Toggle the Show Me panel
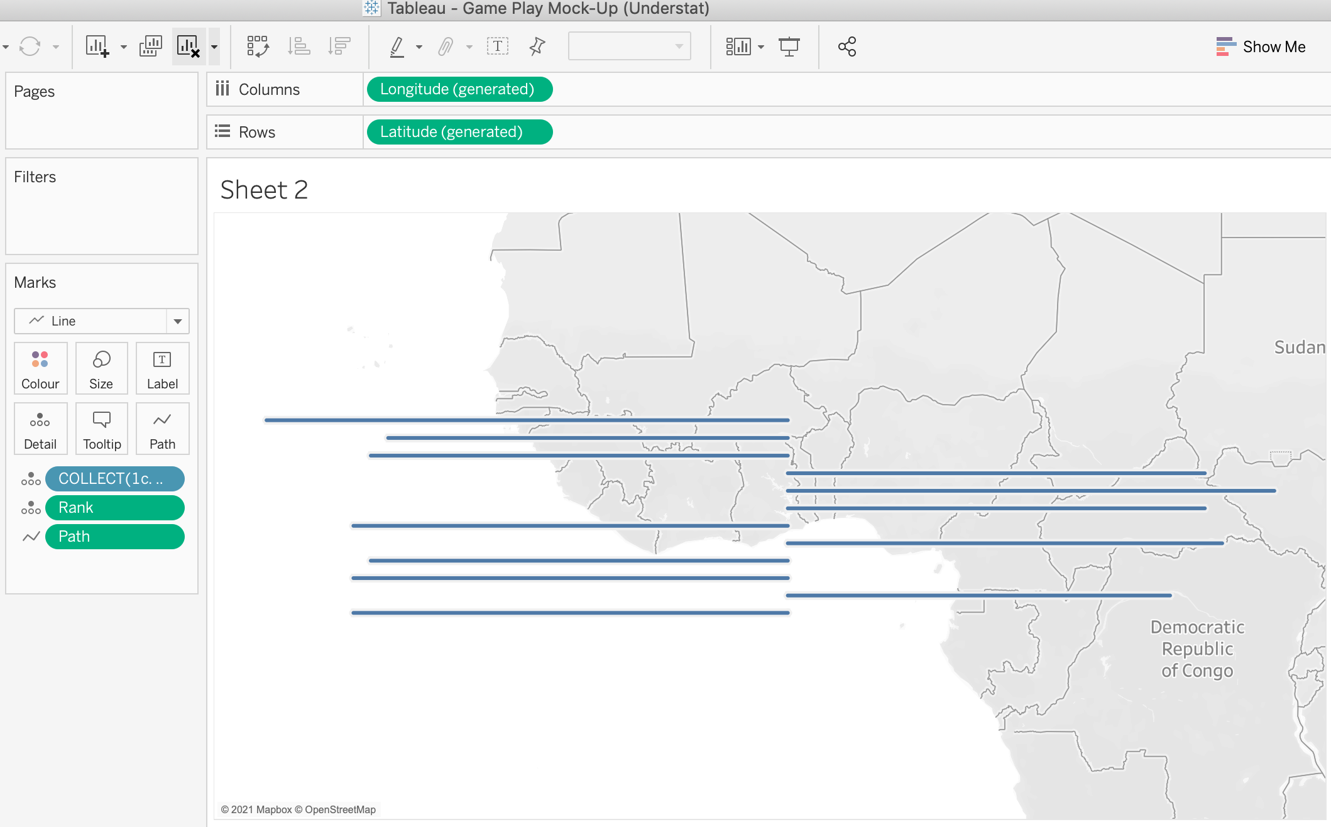Image resolution: width=1331 pixels, height=827 pixels. point(1261,47)
